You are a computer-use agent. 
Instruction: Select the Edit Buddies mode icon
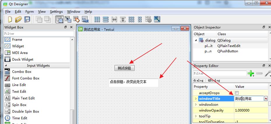click(x=76, y=19)
